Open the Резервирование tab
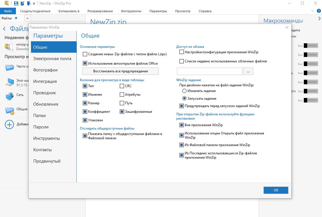322x217 pixels. tap(100, 11)
